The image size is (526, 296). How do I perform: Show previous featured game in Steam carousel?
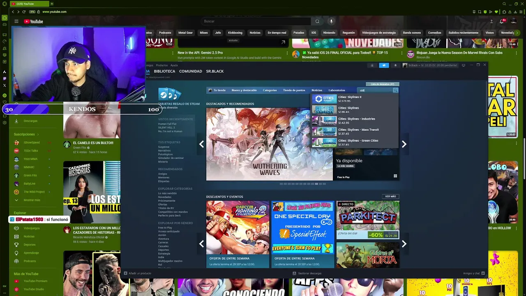(x=201, y=144)
